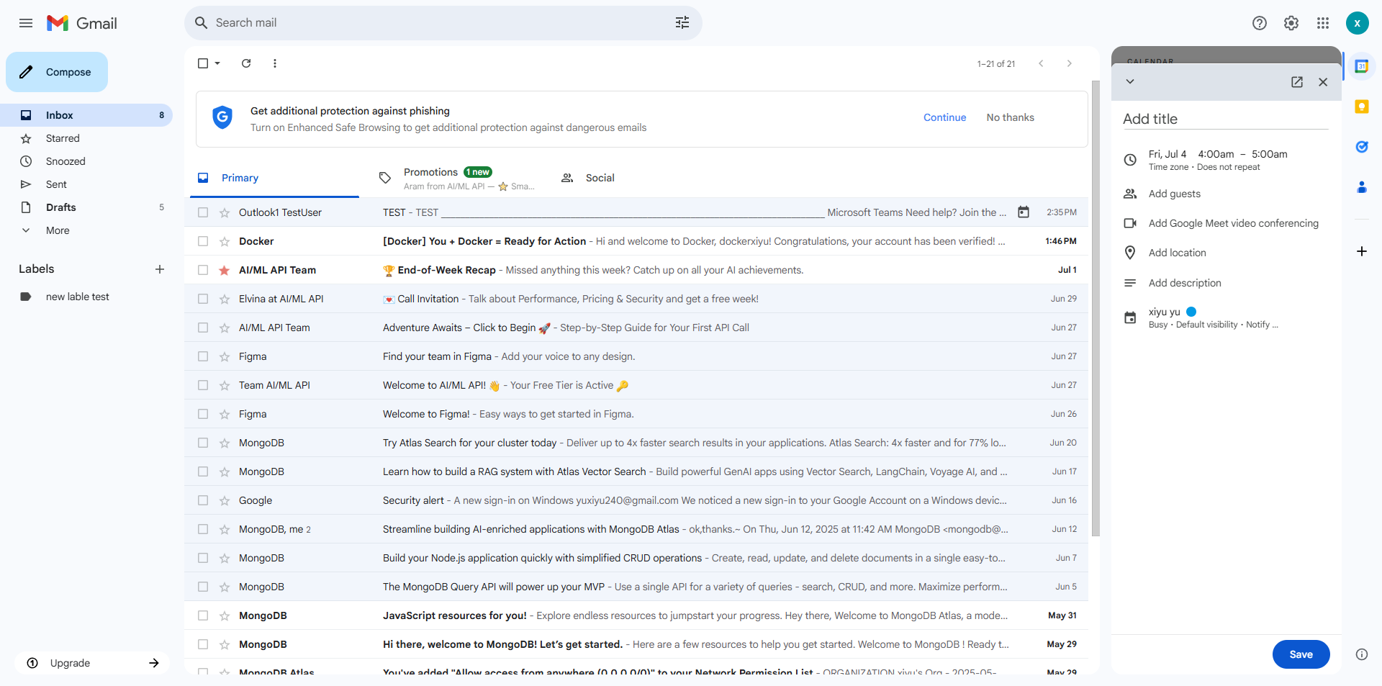Change the 5:00am end time
The image size is (1382, 686).
click(1270, 154)
